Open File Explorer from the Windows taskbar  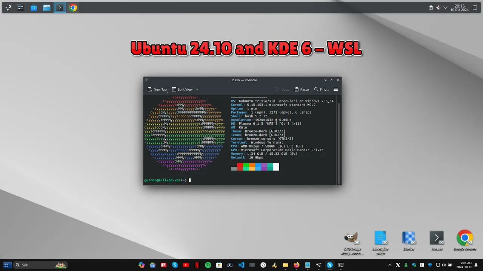tap(285, 265)
